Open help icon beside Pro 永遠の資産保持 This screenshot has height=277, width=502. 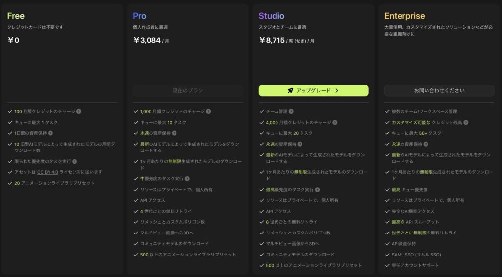(x=174, y=133)
